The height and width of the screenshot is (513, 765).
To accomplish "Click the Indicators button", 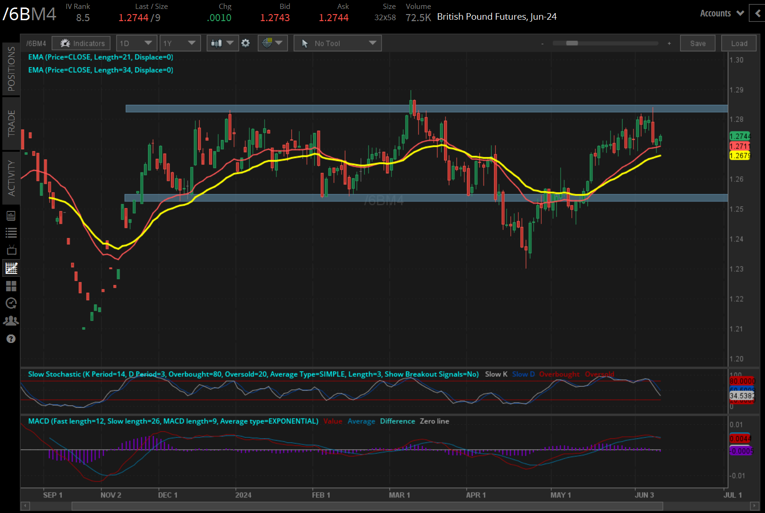I will pos(81,43).
